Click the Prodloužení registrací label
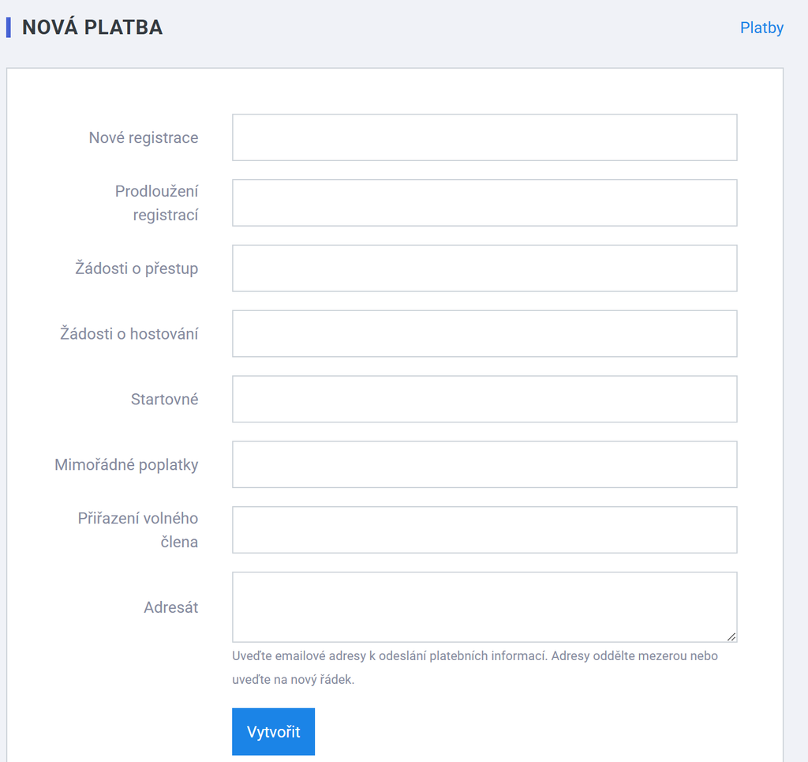The image size is (808, 762). coord(157,203)
